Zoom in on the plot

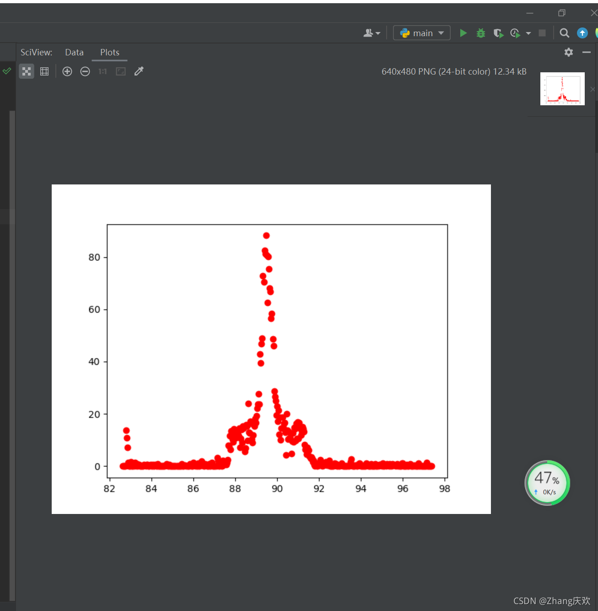(67, 71)
